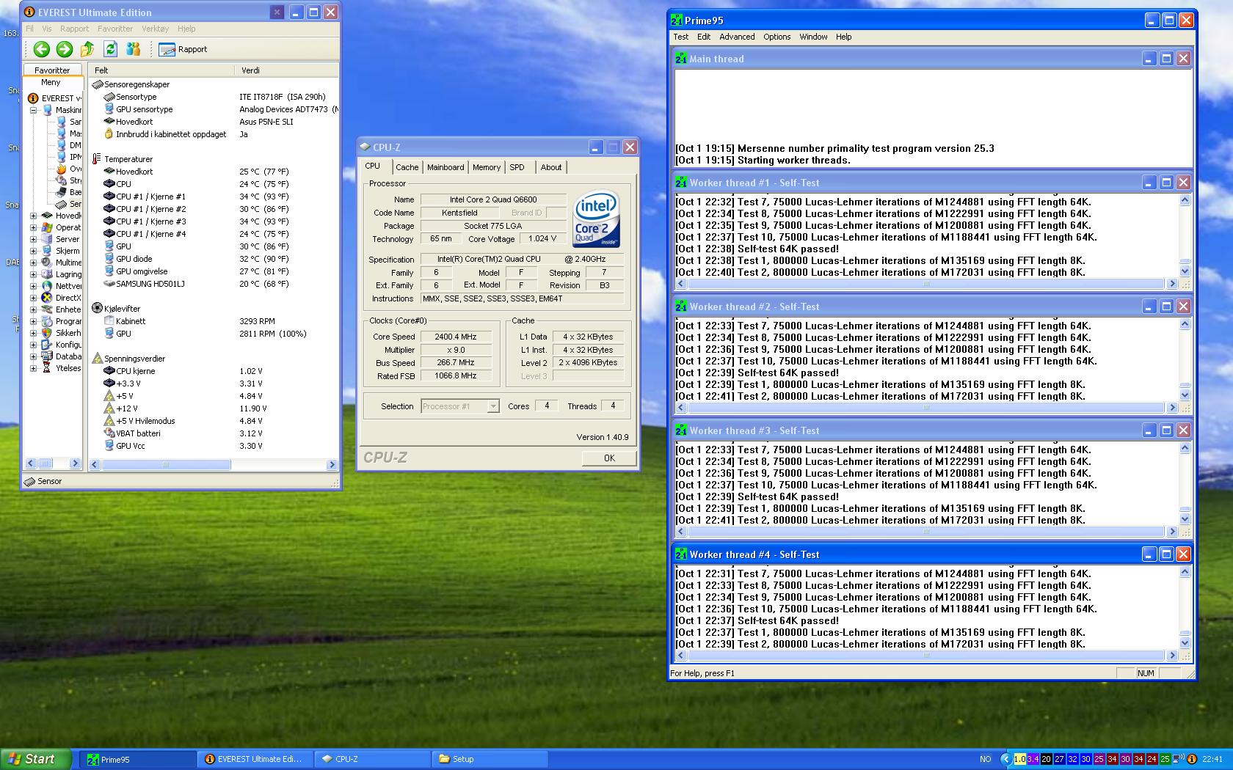Image resolution: width=1233 pixels, height=770 pixels.
Task: Click the folder up-level icon in EVEREST
Action: point(87,49)
